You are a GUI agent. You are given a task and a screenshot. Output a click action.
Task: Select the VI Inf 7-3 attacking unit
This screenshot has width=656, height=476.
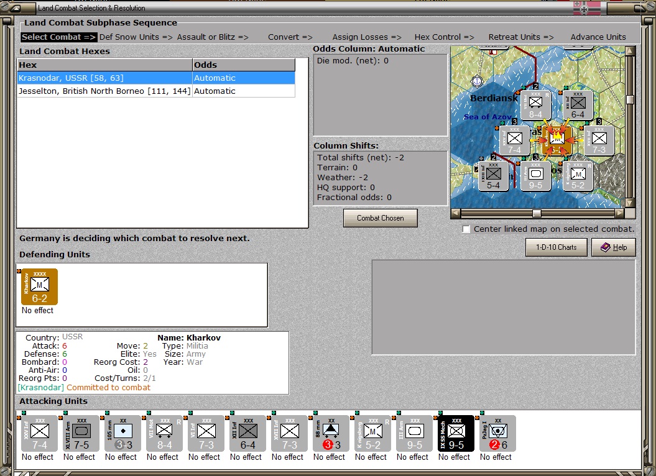206,433
